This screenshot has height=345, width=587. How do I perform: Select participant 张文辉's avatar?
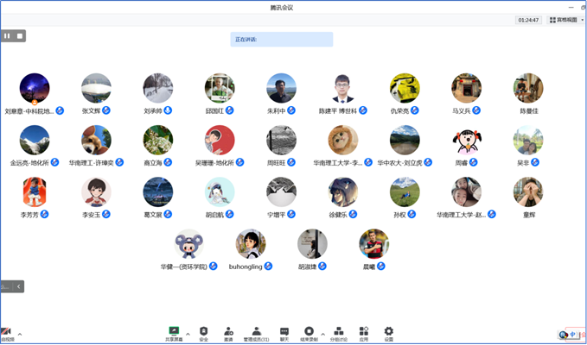point(96,88)
